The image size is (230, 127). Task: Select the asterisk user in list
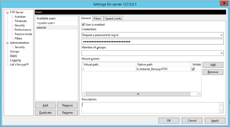[x=42, y=27]
